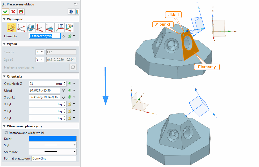Image resolution: width=259 pixels, height=167 pixels.
Task: Expand the Elementy selection list chevron
Action: (x=64, y=36)
